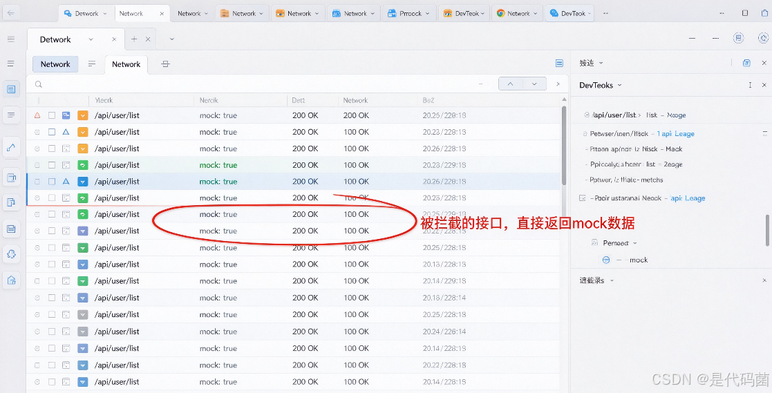Image resolution: width=772 pixels, height=393 pixels.
Task: Click the blue dock icon next to 筛选
Action: tap(746, 62)
